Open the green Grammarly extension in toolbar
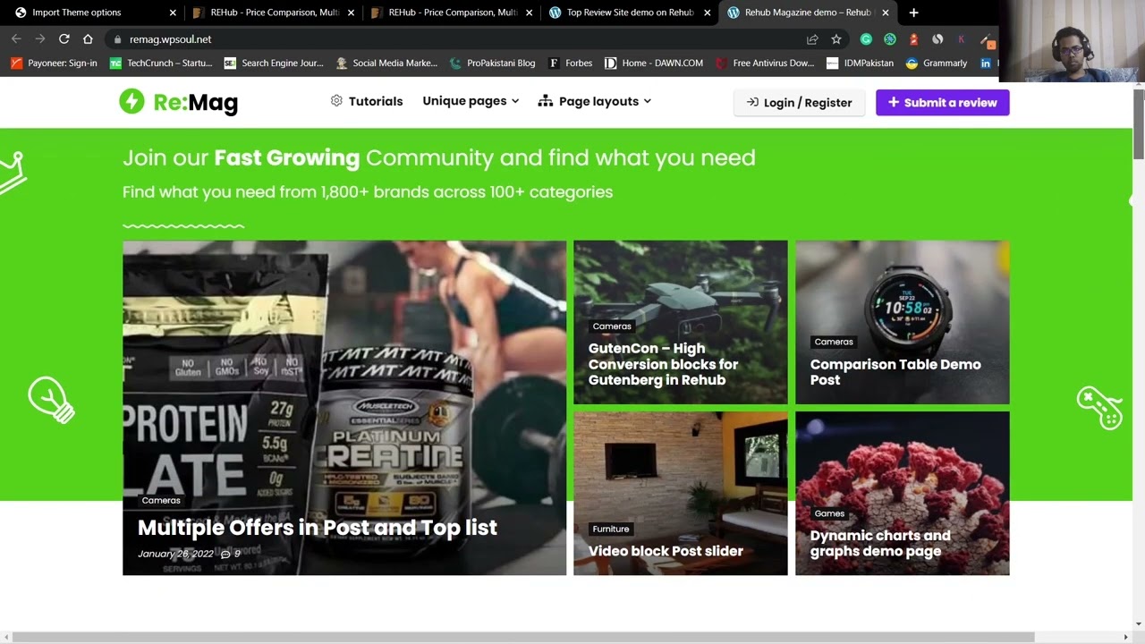This screenshot has width=1145, height=644. [x=866, y=39]
